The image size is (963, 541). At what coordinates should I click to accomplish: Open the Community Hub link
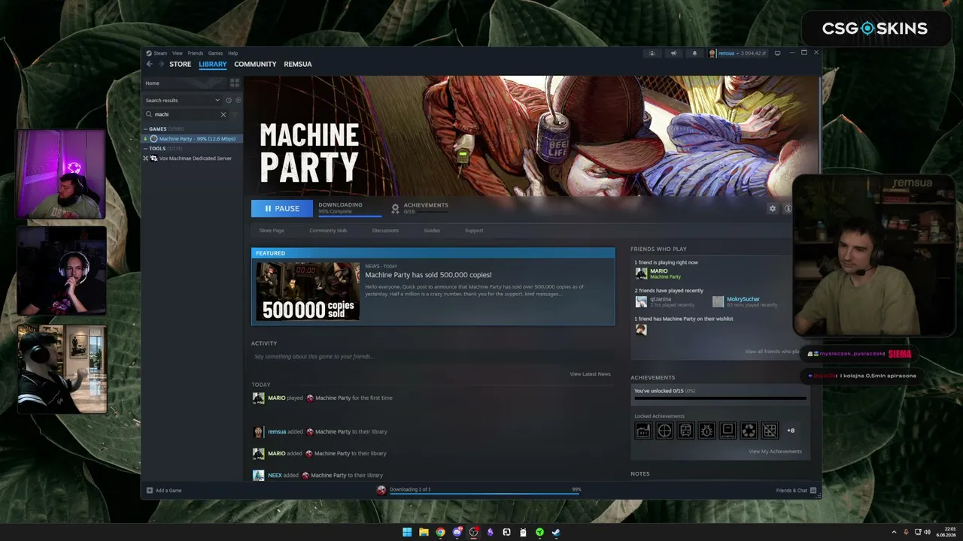(x=328, y=231)
